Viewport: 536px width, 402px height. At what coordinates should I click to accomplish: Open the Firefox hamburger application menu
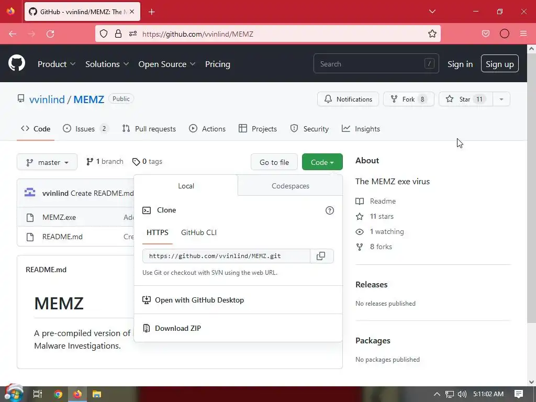[523, 33]
